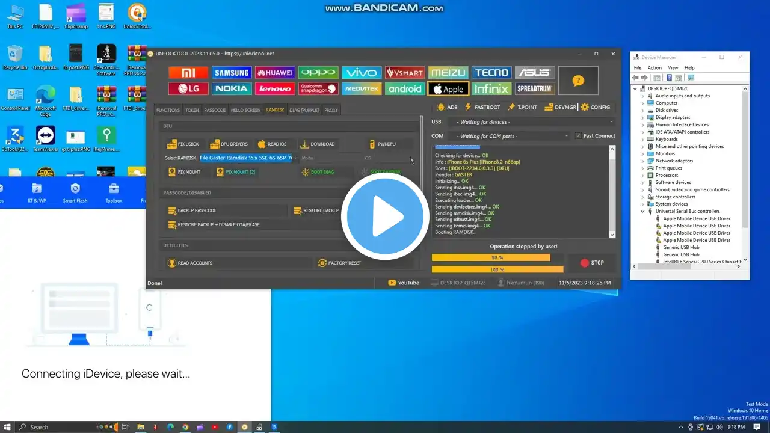Screen dimensions: 770x433
Task: Play the video with center play button
Action: (x=385, y=216)
